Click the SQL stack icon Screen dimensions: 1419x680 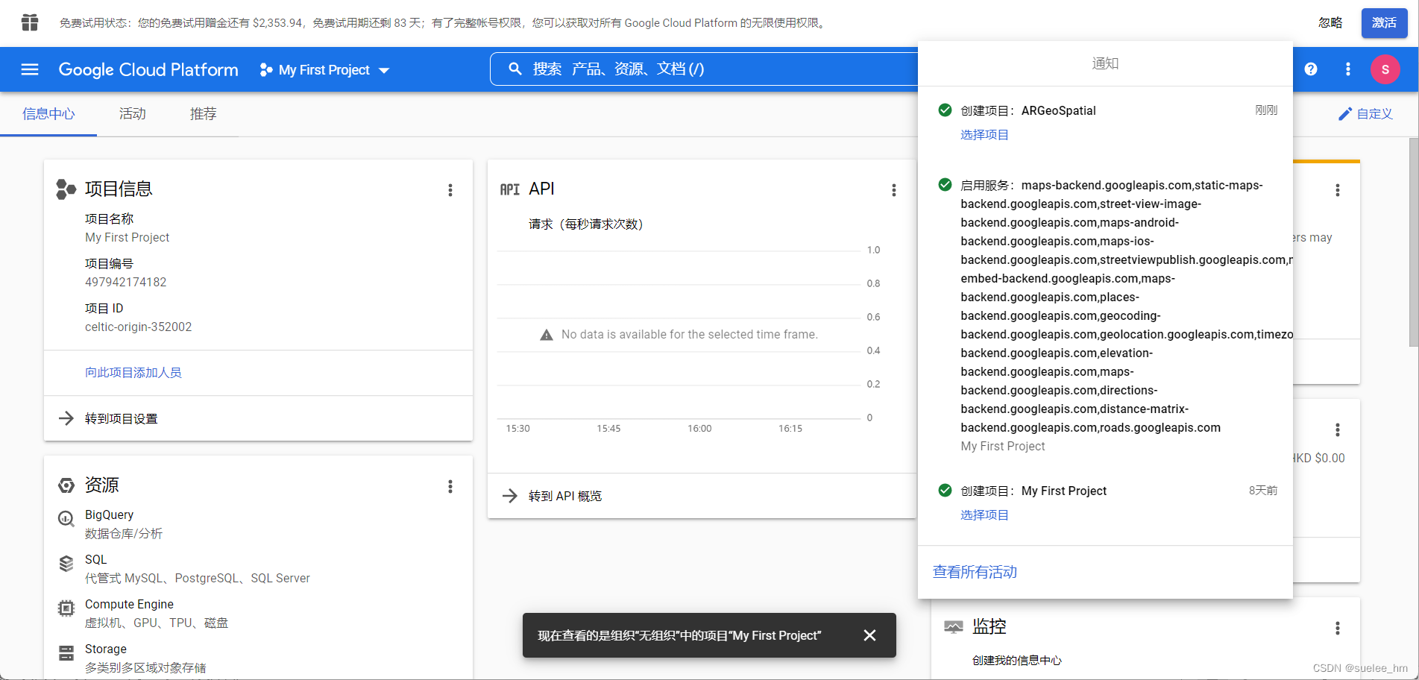[66, 564]
